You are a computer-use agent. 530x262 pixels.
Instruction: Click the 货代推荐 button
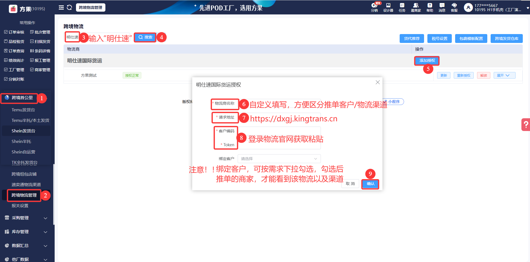(412, 38)
